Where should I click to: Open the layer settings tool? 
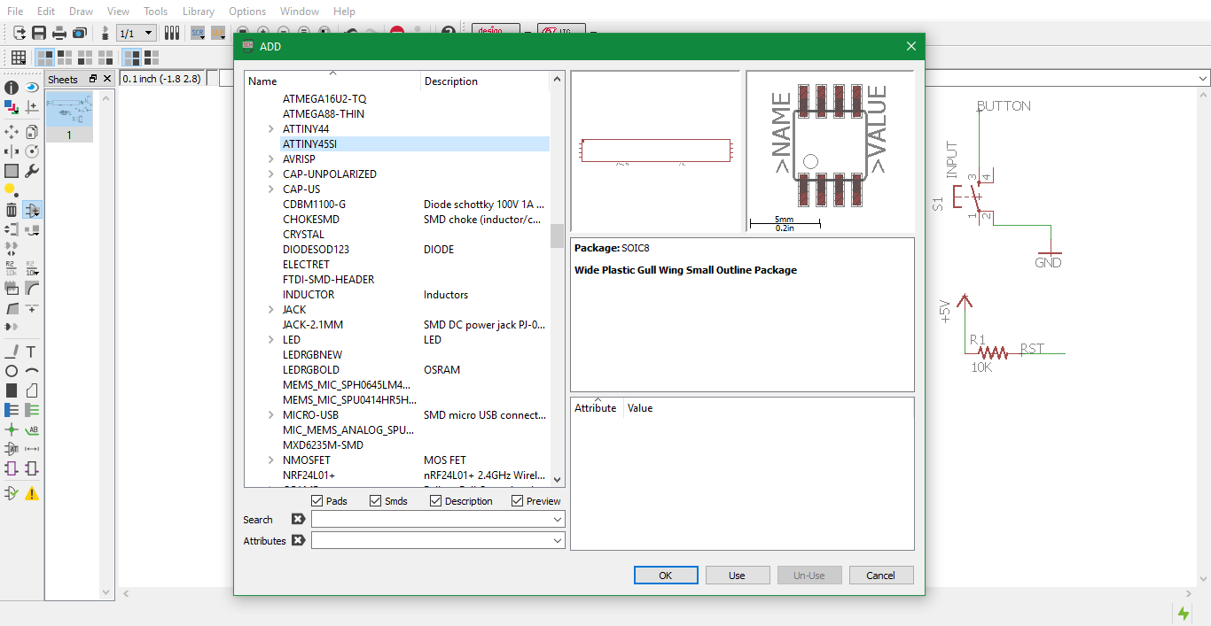click(x=12, y=108)
